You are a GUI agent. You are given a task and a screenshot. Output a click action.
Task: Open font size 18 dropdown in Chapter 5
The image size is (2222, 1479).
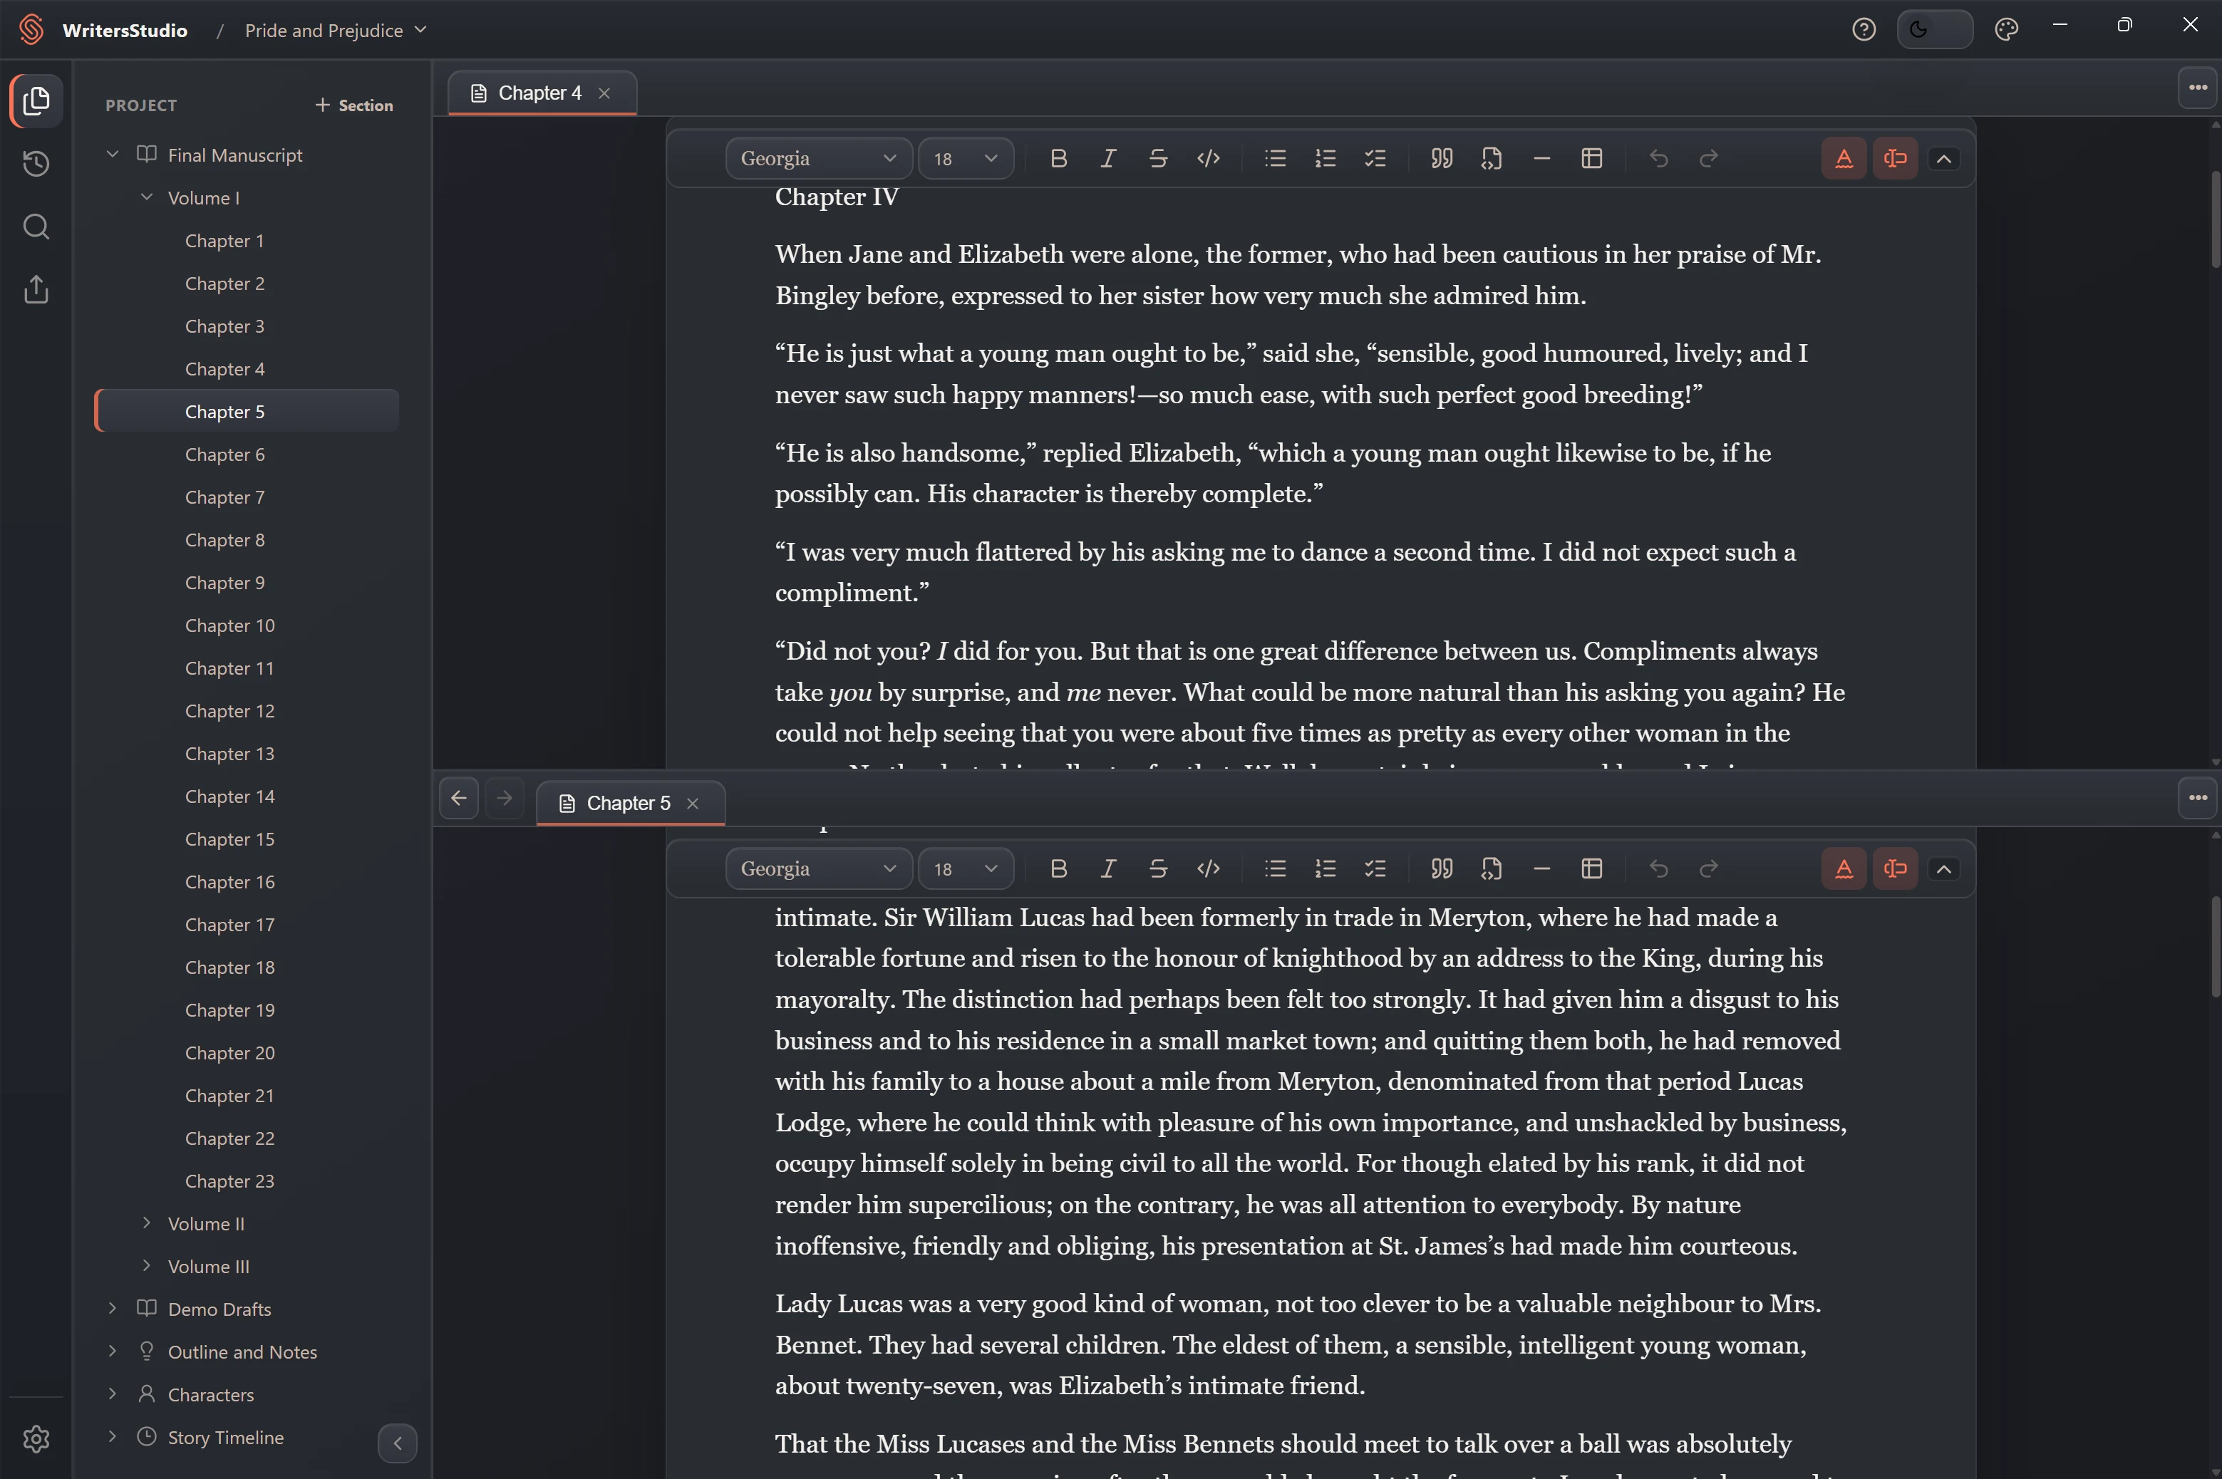[x=965, y=868]
